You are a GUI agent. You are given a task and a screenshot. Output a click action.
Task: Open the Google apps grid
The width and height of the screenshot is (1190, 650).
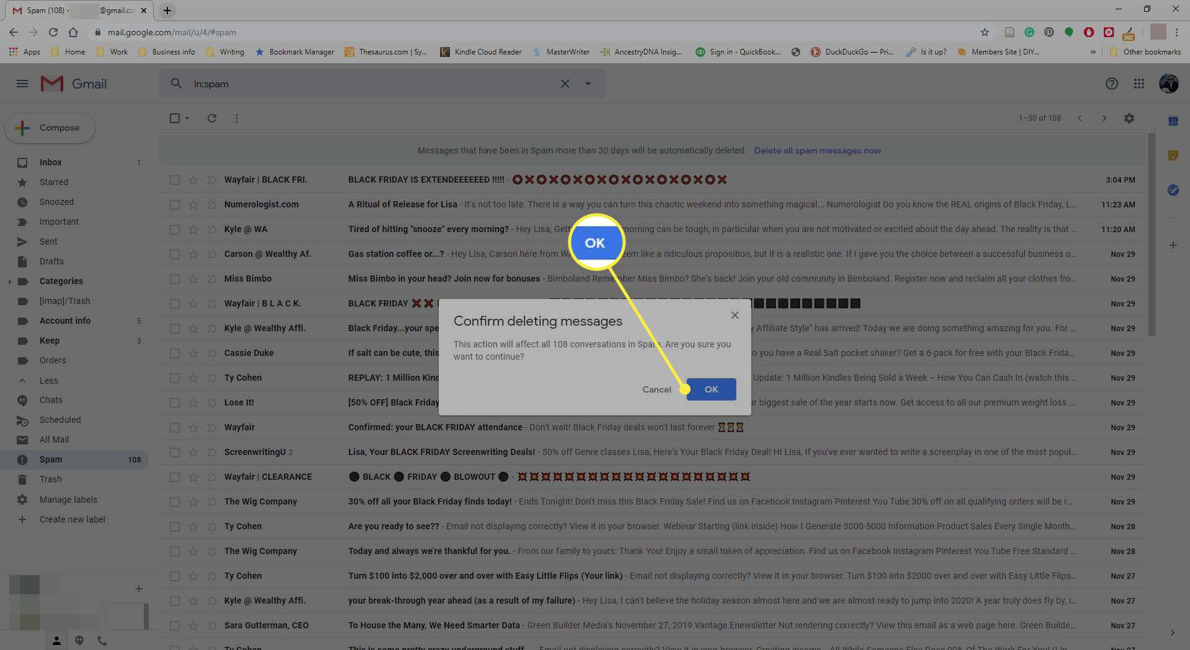[x=1139, y=84]
